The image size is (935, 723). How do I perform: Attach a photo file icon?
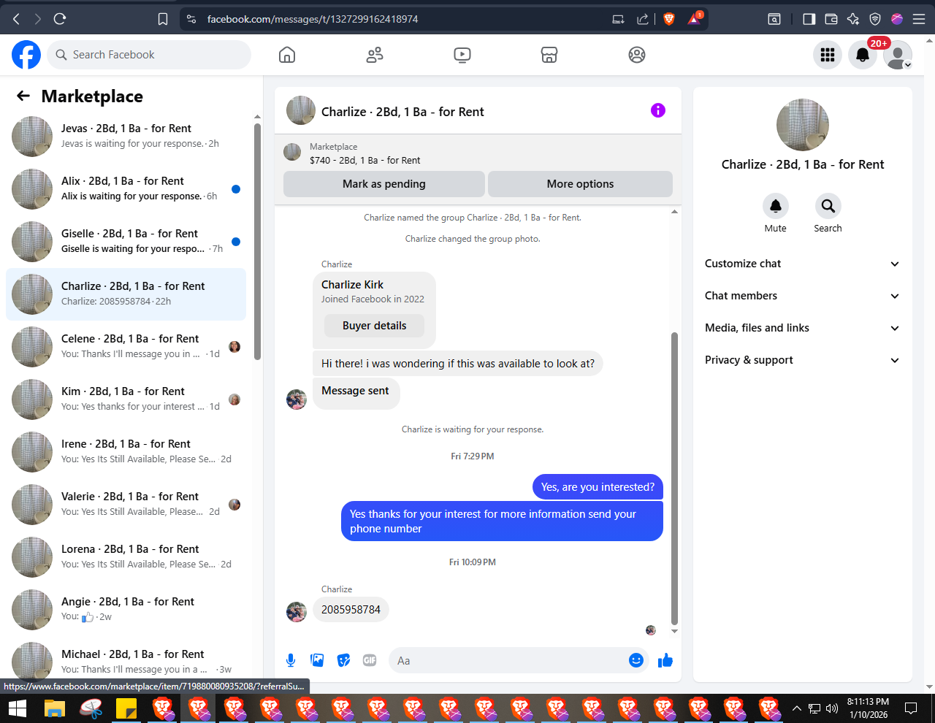click(317, 660)
